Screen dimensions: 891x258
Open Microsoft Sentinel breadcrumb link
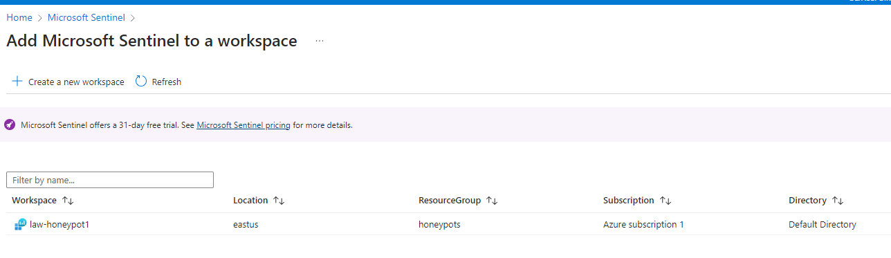click(86, 18)
